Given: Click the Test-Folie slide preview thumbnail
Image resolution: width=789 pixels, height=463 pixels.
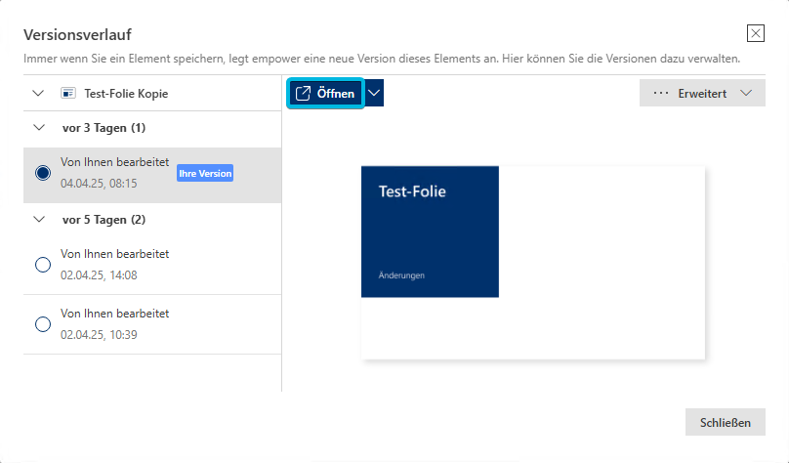Looking at the screenshot, I should coord(533,263).
